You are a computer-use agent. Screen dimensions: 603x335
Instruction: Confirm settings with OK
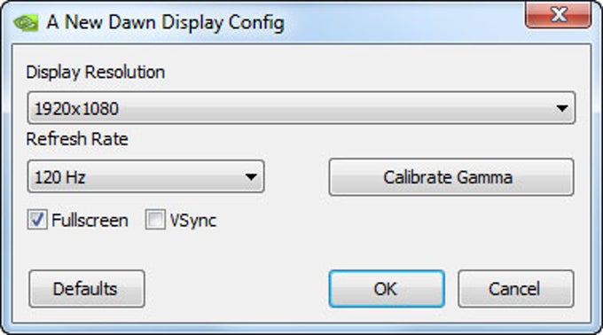coord(387,289)
